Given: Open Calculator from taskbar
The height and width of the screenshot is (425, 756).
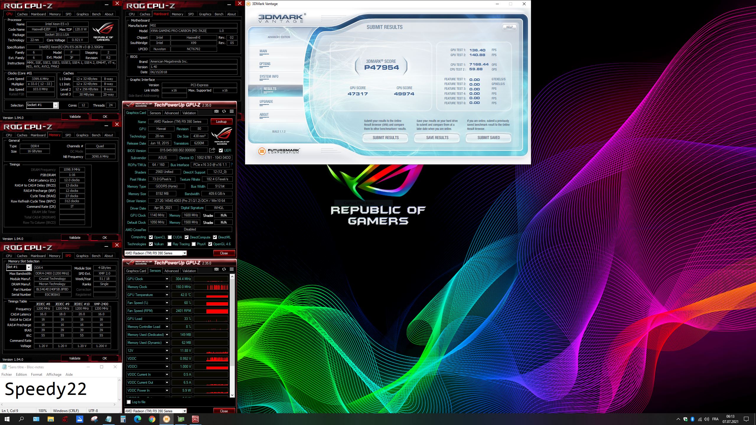Looking at the screenshot, I should [123, 419].
